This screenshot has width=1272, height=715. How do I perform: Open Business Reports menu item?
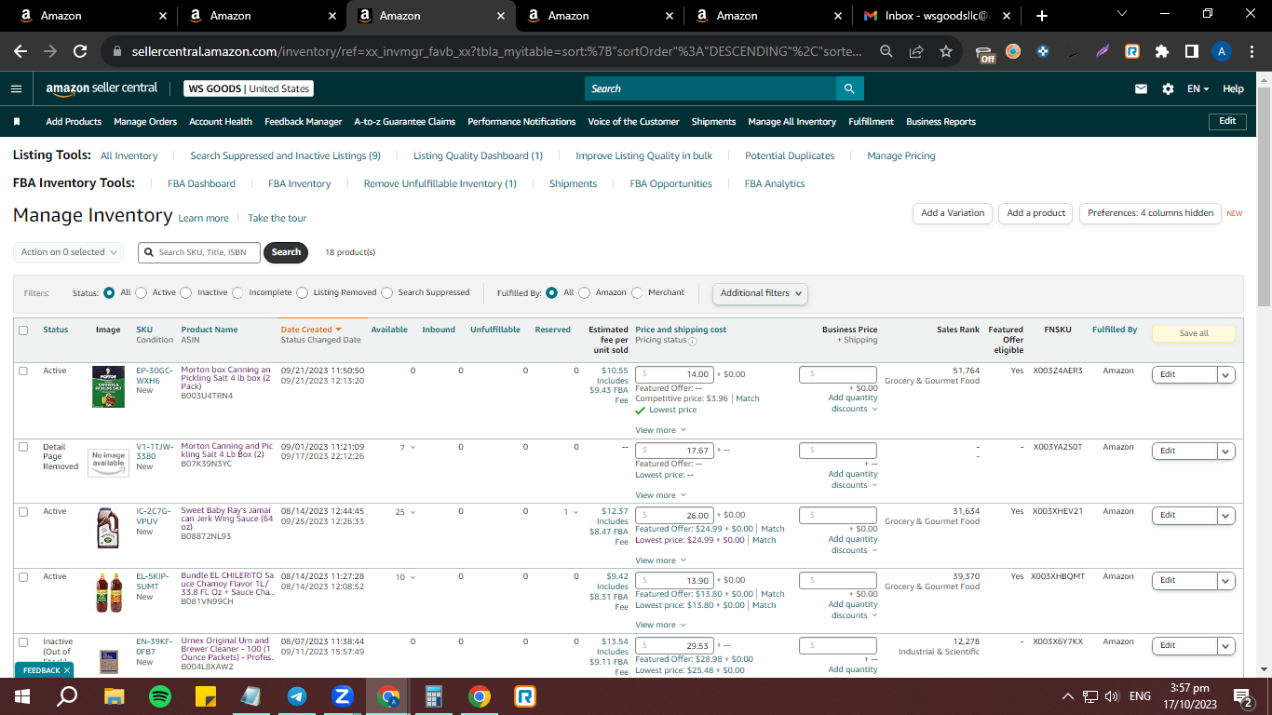(x=940, y=122)
